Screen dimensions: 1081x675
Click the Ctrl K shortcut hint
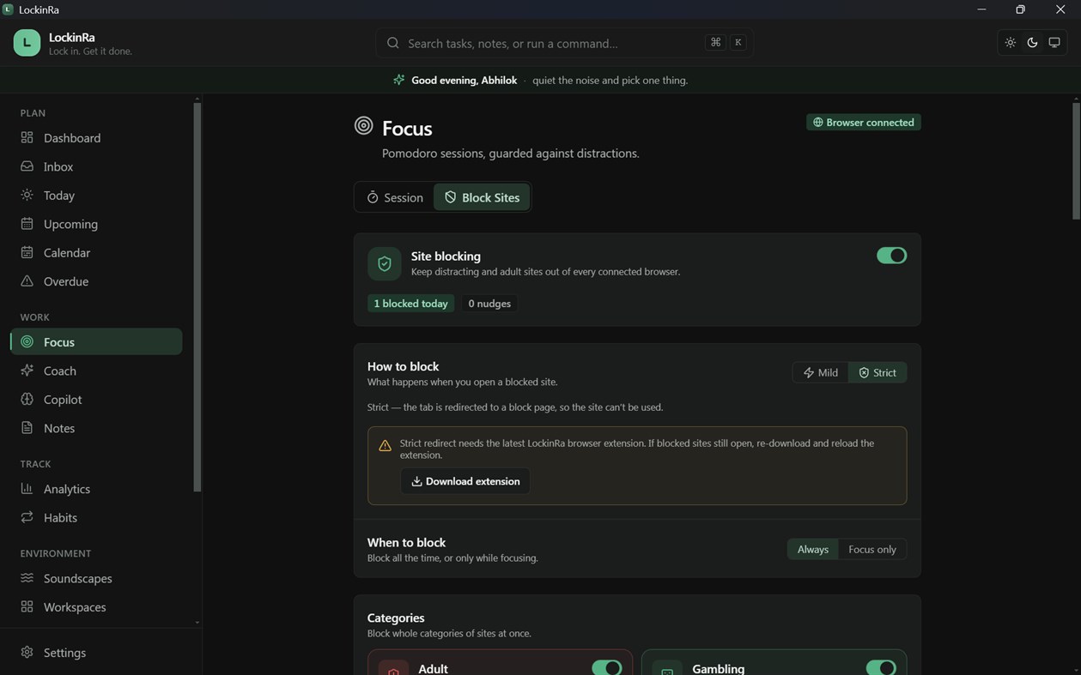726,43
